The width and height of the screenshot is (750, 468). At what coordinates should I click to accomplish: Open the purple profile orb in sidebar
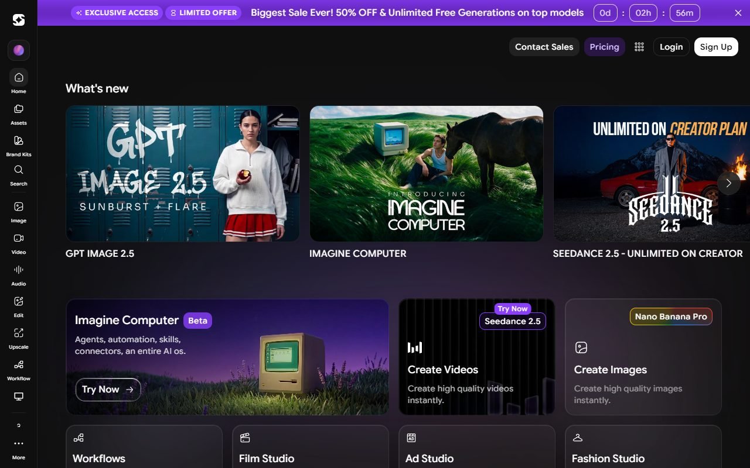coord(19,50)
